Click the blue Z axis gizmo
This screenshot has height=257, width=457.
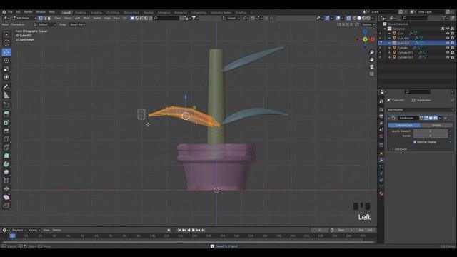click(365, 32)
